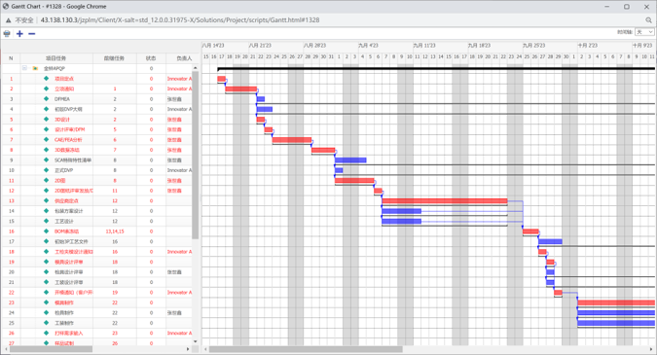The height and width of the screenshot is (355, 657).
Task: Click the diamond icon of row 25
Action: pyautogui.click(x=46, y=323)
